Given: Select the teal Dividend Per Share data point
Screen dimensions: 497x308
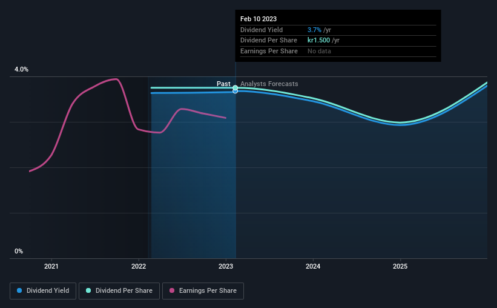Looking at the screenshot, I should 235,88.
